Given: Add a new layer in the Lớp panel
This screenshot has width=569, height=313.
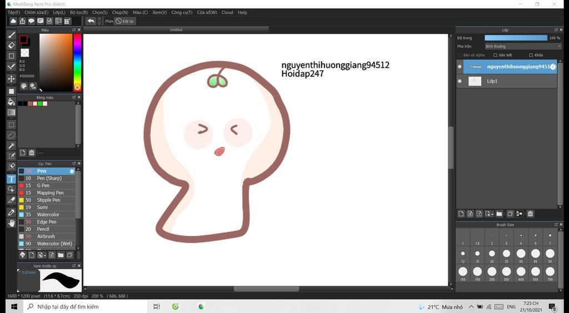Looking at the screenshot, I should tap(461, 214).
